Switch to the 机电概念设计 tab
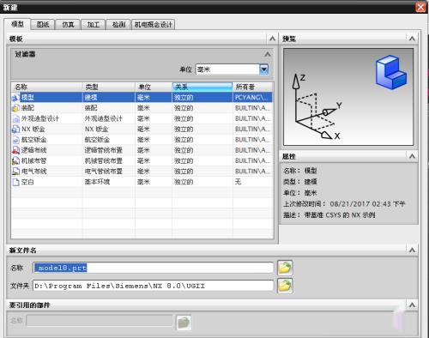Screen dimensions: 429x338 click(x=154, y=25)
